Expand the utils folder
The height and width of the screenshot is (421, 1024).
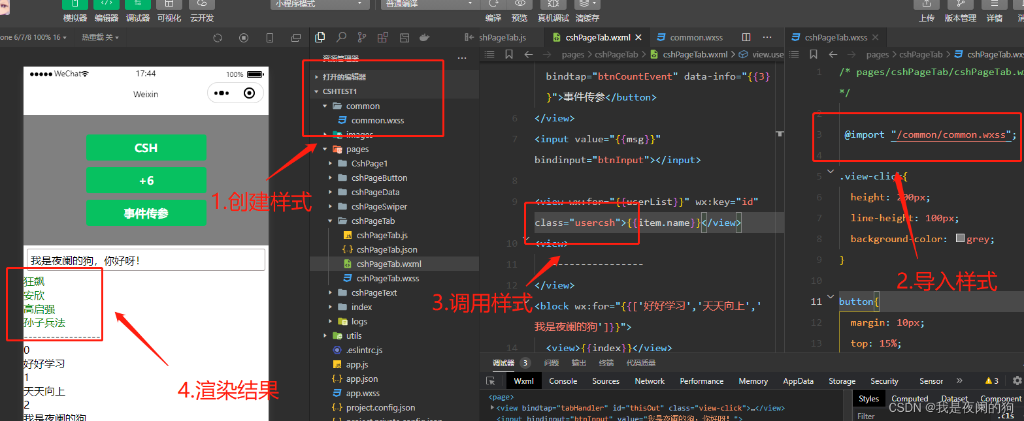click(395, 335)
